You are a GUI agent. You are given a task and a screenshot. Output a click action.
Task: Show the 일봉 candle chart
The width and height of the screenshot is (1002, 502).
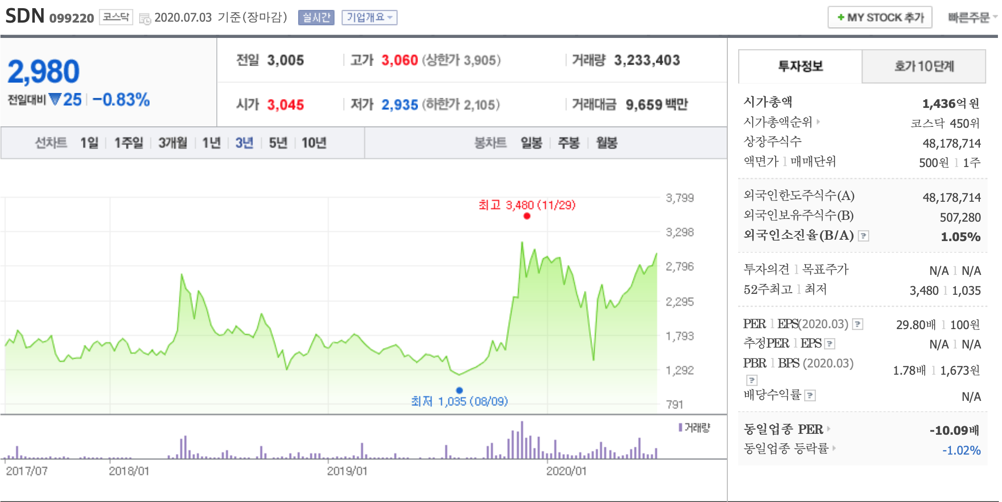[531, 143]
